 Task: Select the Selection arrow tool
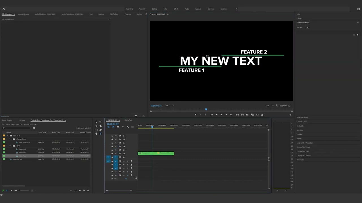pyautogui.click(x=96, y=122)
